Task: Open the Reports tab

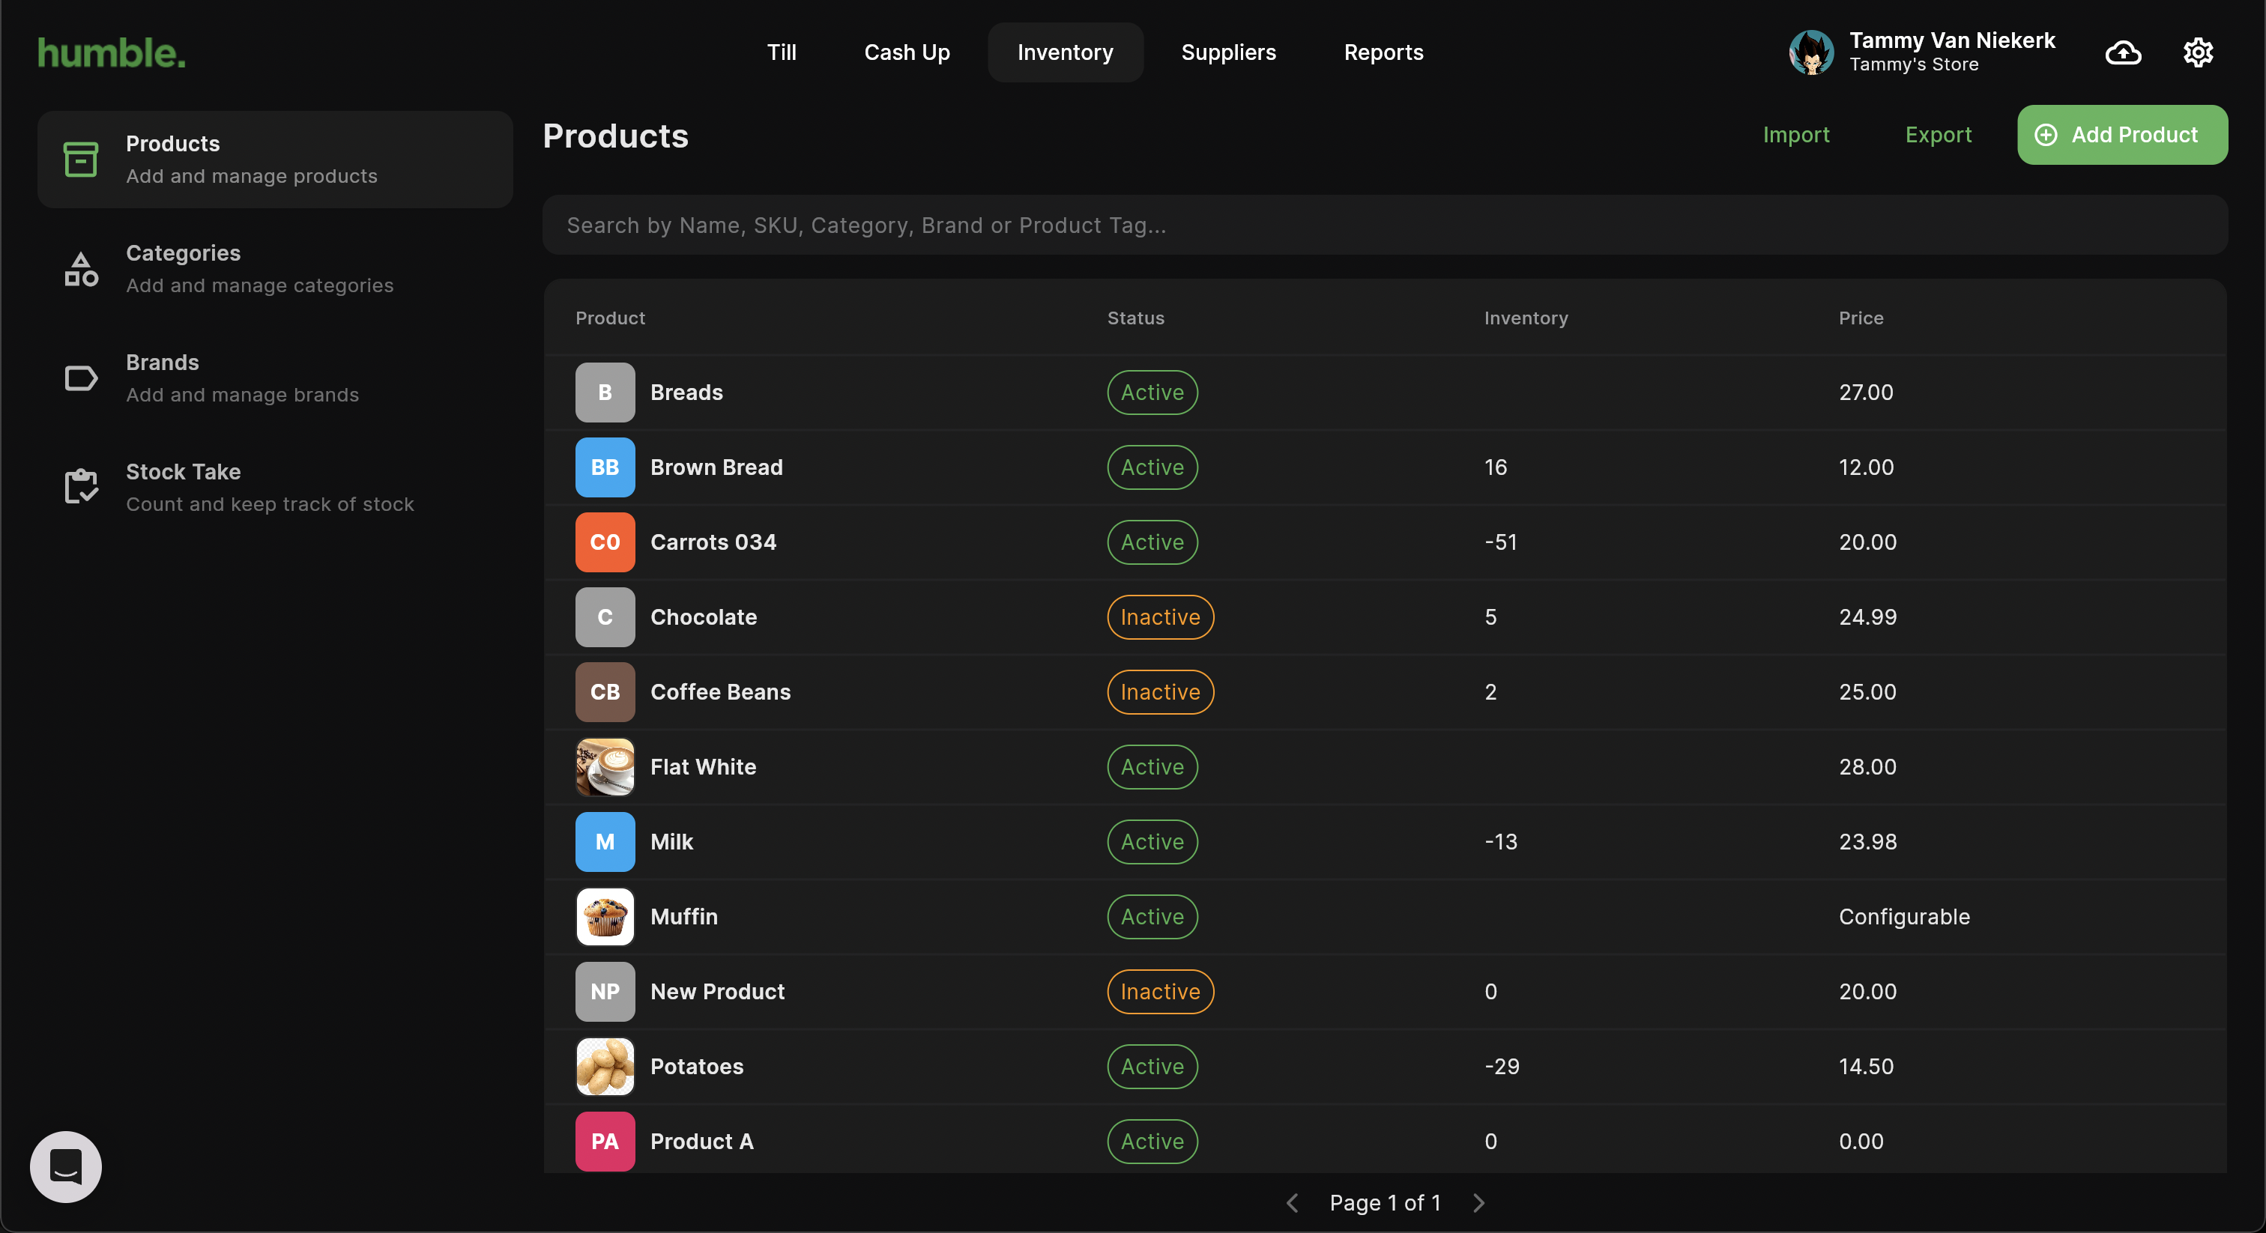Action: click(1383, 52)
